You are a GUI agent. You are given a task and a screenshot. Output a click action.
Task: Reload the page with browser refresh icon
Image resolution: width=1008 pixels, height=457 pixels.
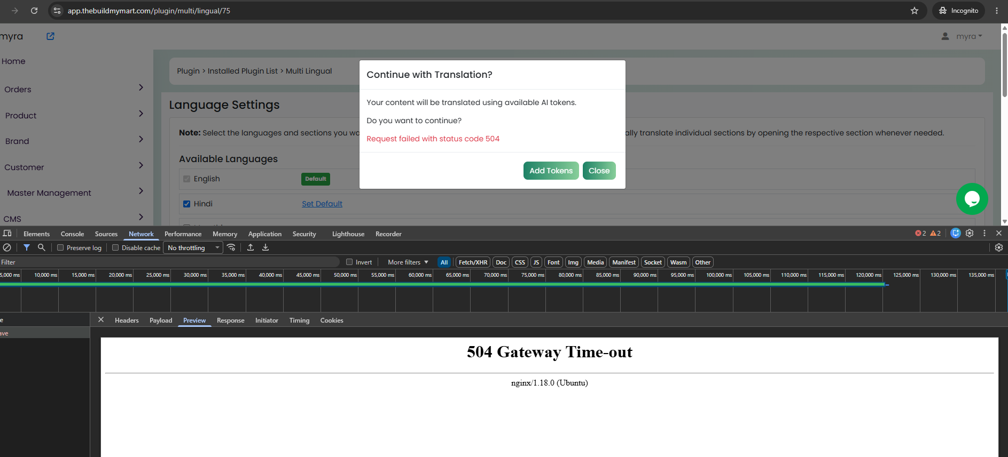34,11
